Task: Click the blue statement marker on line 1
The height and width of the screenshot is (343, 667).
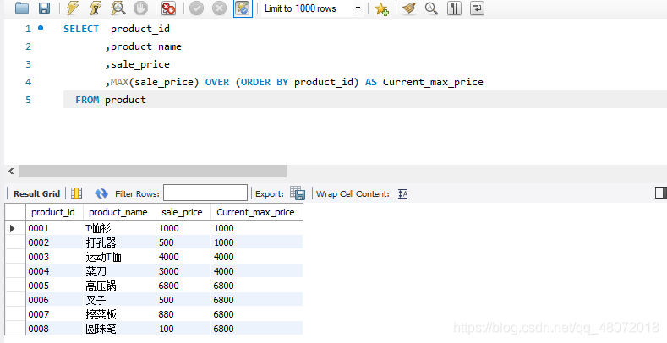Action: pyautogui.click(x=41, y=28)
